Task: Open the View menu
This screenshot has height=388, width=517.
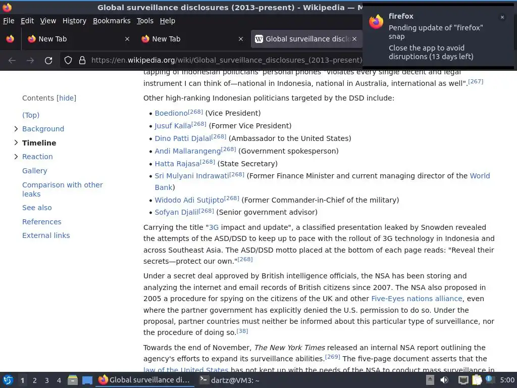Action: point(48,21)
